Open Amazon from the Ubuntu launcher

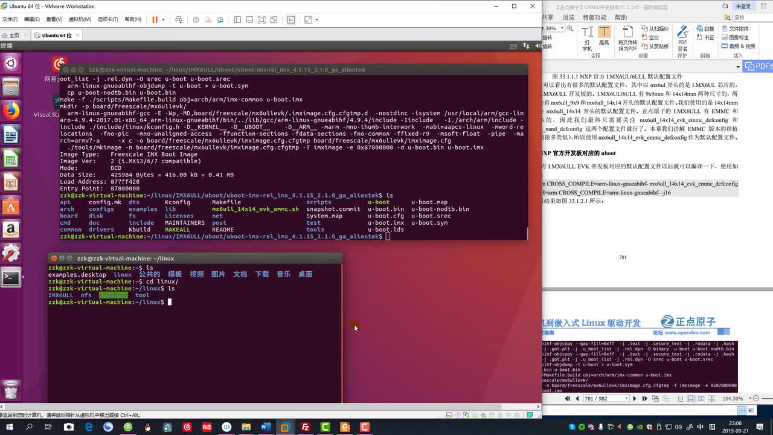pyautogui.click(x=11, y=230)
